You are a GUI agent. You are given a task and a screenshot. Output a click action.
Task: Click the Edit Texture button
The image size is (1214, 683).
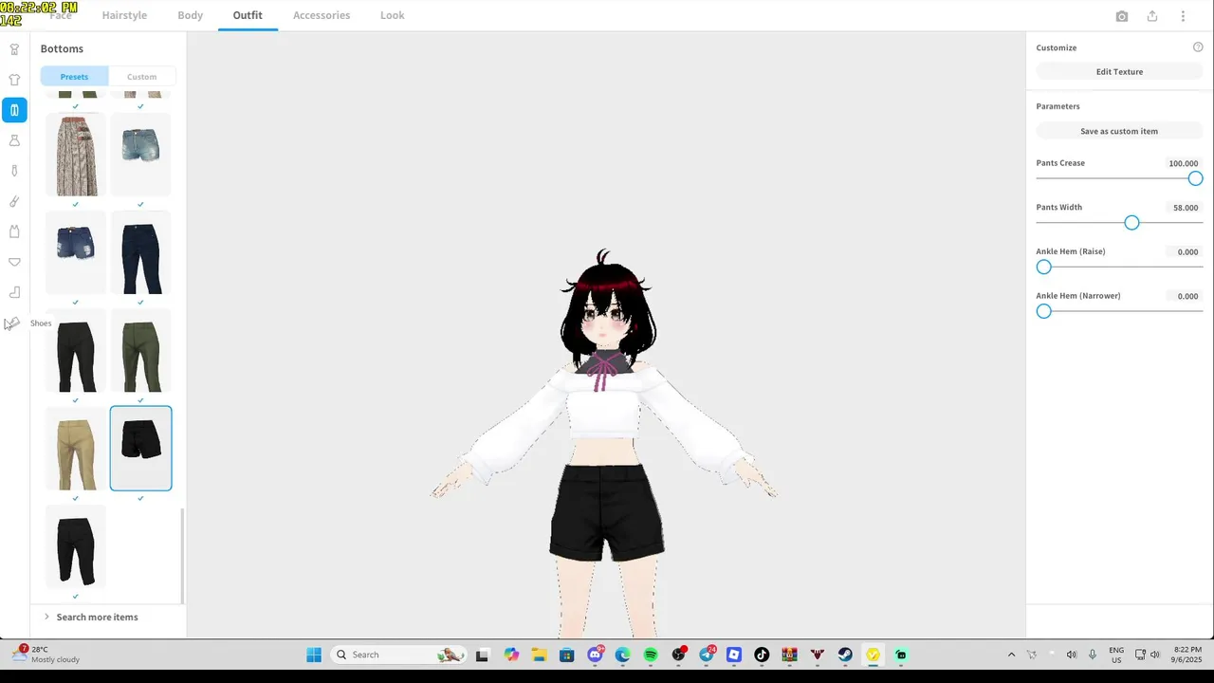coord(1119,72)
